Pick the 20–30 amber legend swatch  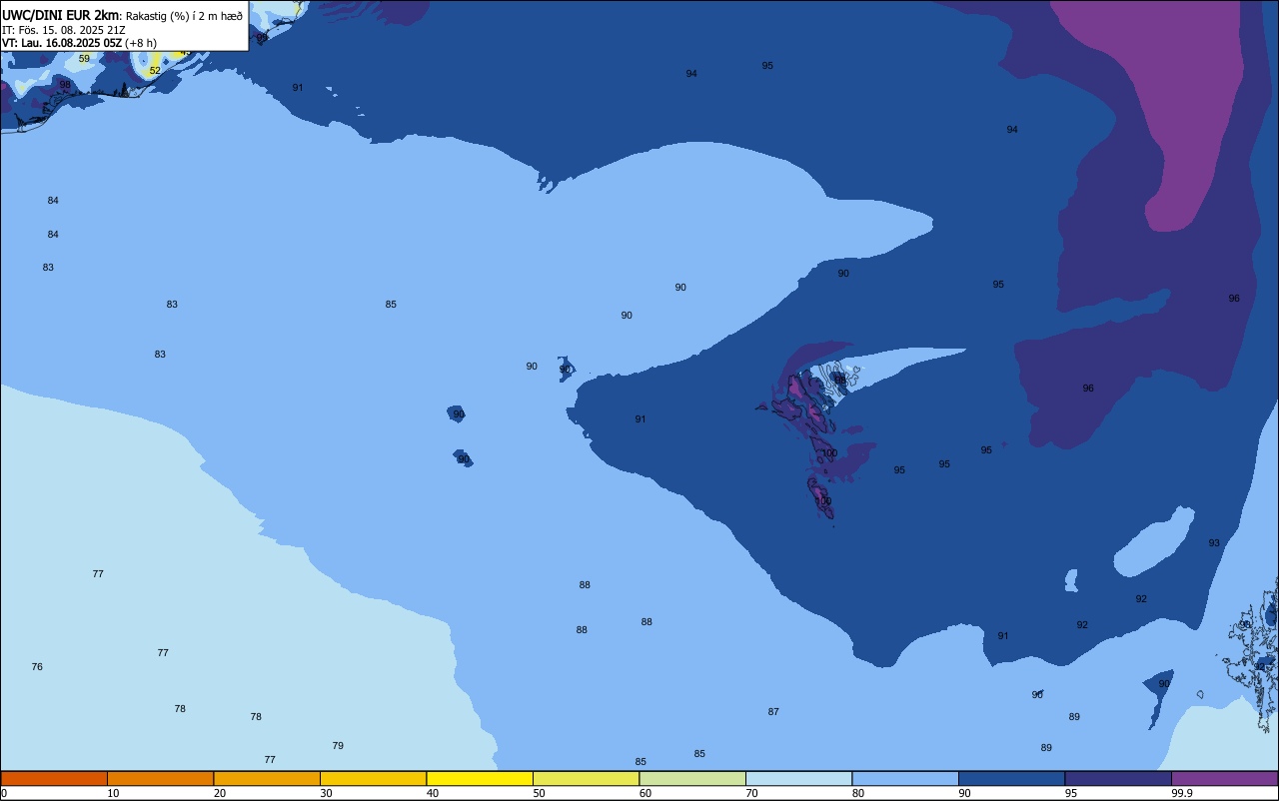coord(267,778)
